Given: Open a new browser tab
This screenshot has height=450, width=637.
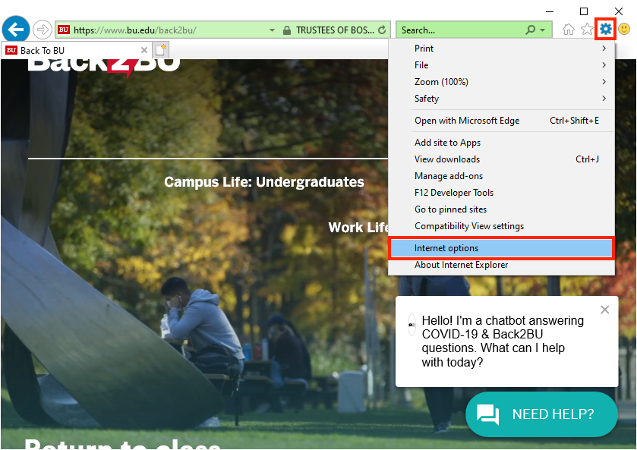Looking at the screenshot, I should (160, 49).
